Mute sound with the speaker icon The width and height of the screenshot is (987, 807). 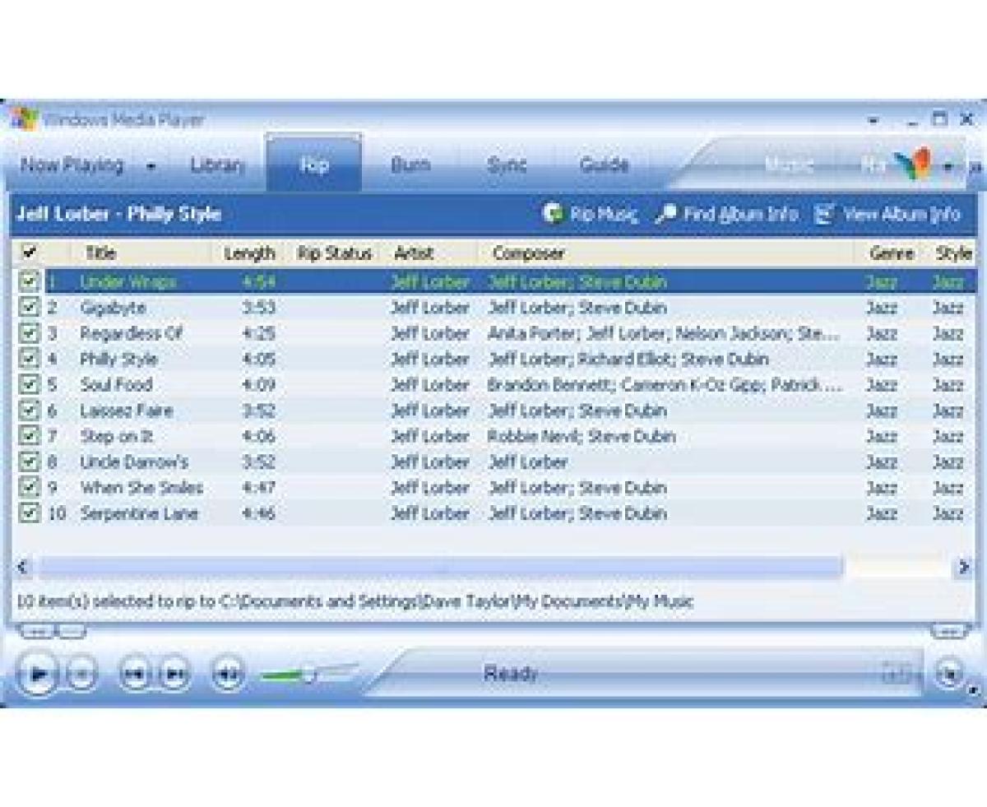[227, 675]
